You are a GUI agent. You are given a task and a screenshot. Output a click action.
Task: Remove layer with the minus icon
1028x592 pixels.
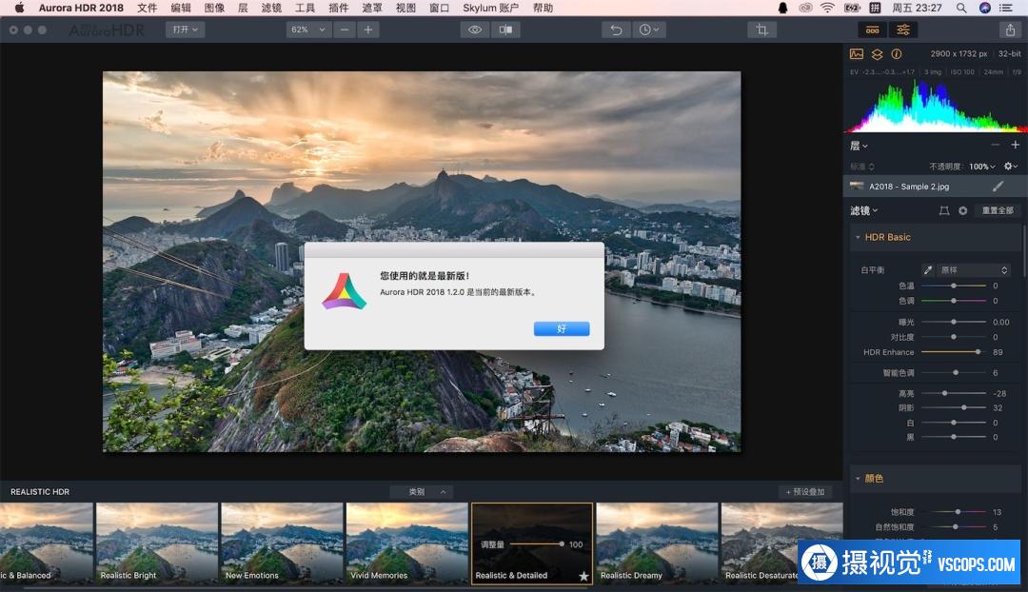pyautogui.click(x=996, y=145)
